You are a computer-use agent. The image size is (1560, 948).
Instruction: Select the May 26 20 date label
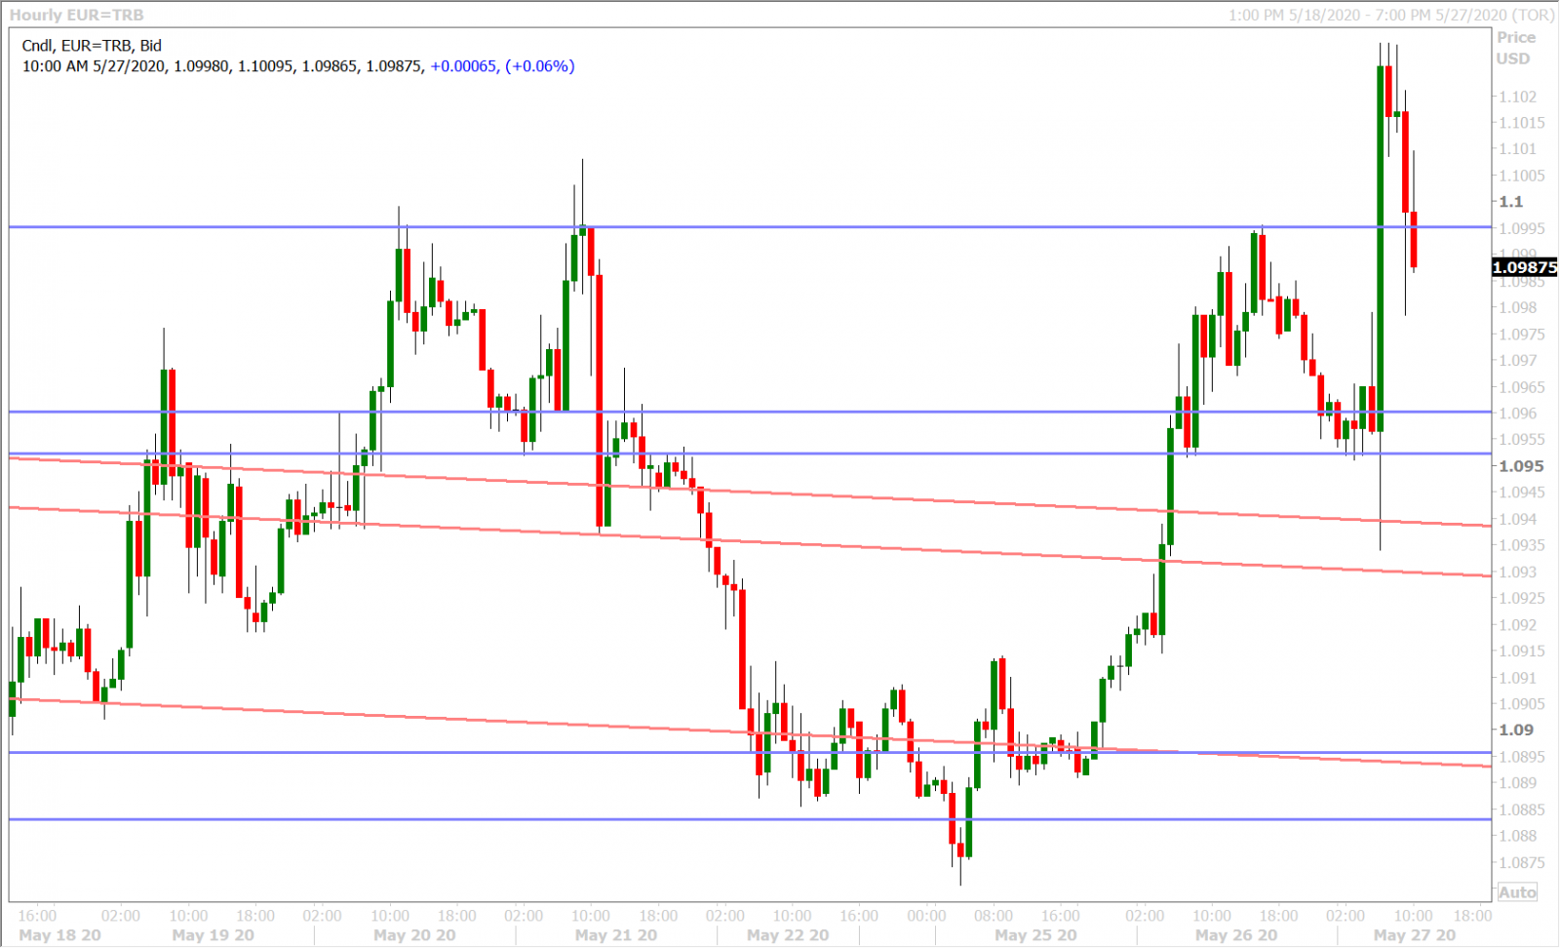coord(1236,935)
